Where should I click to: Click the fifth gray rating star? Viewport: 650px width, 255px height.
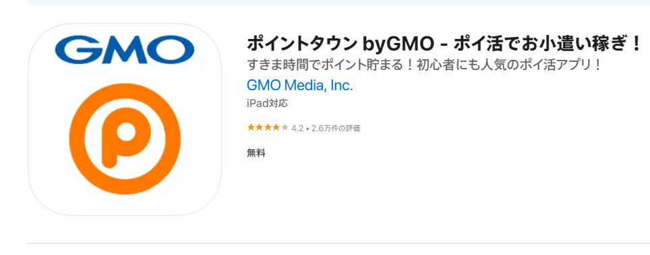(285, 128)
